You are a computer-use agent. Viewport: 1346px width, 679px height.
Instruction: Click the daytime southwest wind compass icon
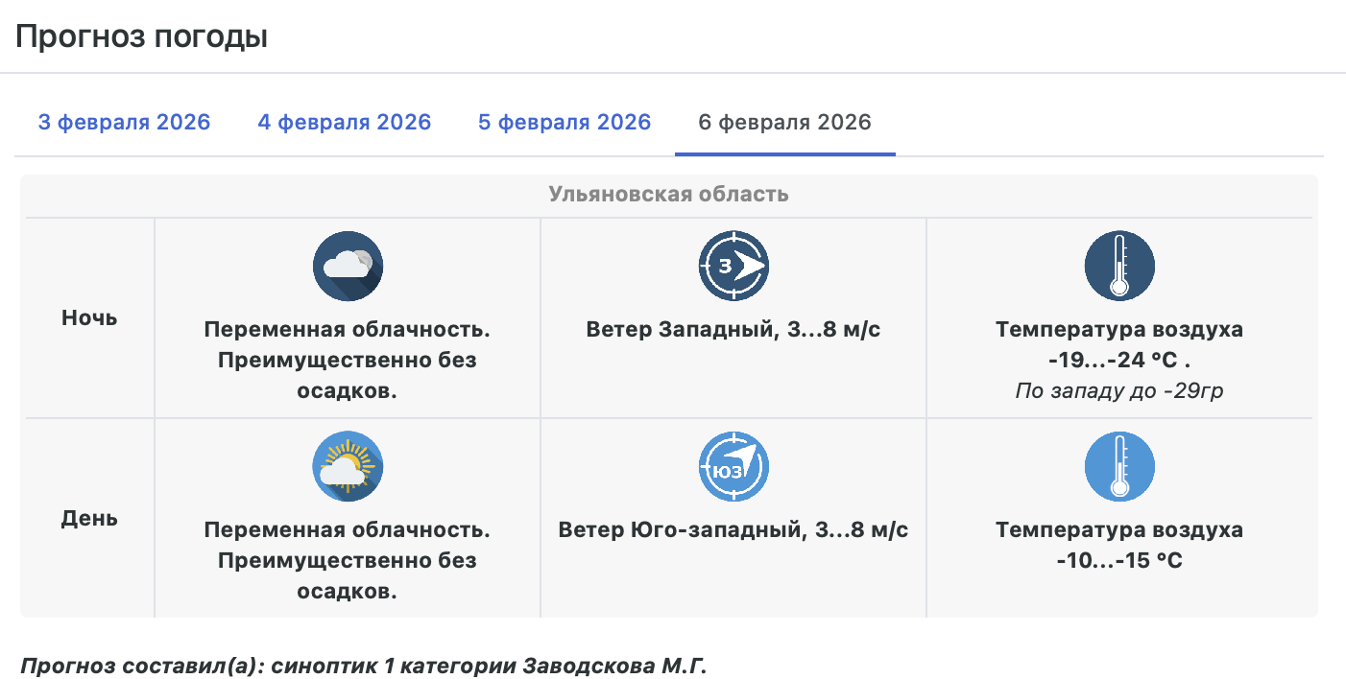click(x=733, y=466)
